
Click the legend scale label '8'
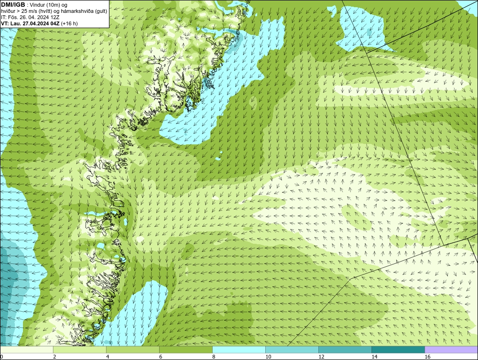(x=214, y=357)
